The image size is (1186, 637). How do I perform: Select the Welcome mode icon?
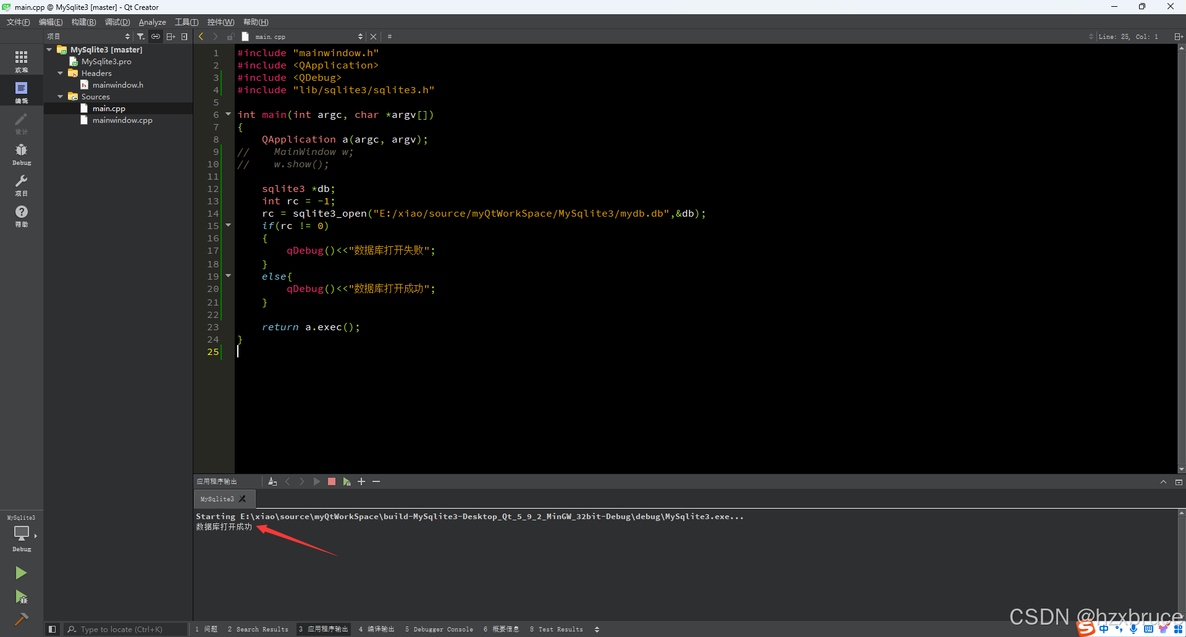(x=22, y=60)
